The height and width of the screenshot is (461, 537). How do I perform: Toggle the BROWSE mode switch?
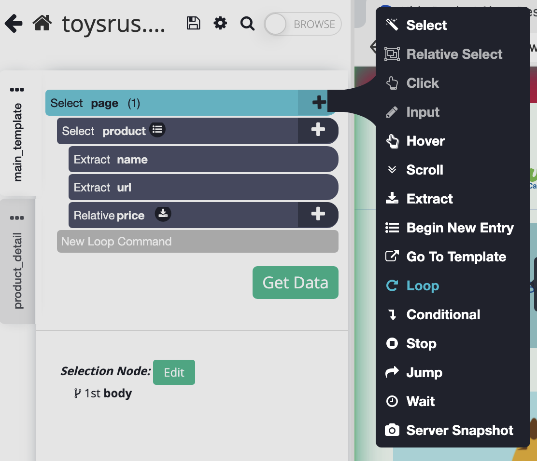(303, 25)
